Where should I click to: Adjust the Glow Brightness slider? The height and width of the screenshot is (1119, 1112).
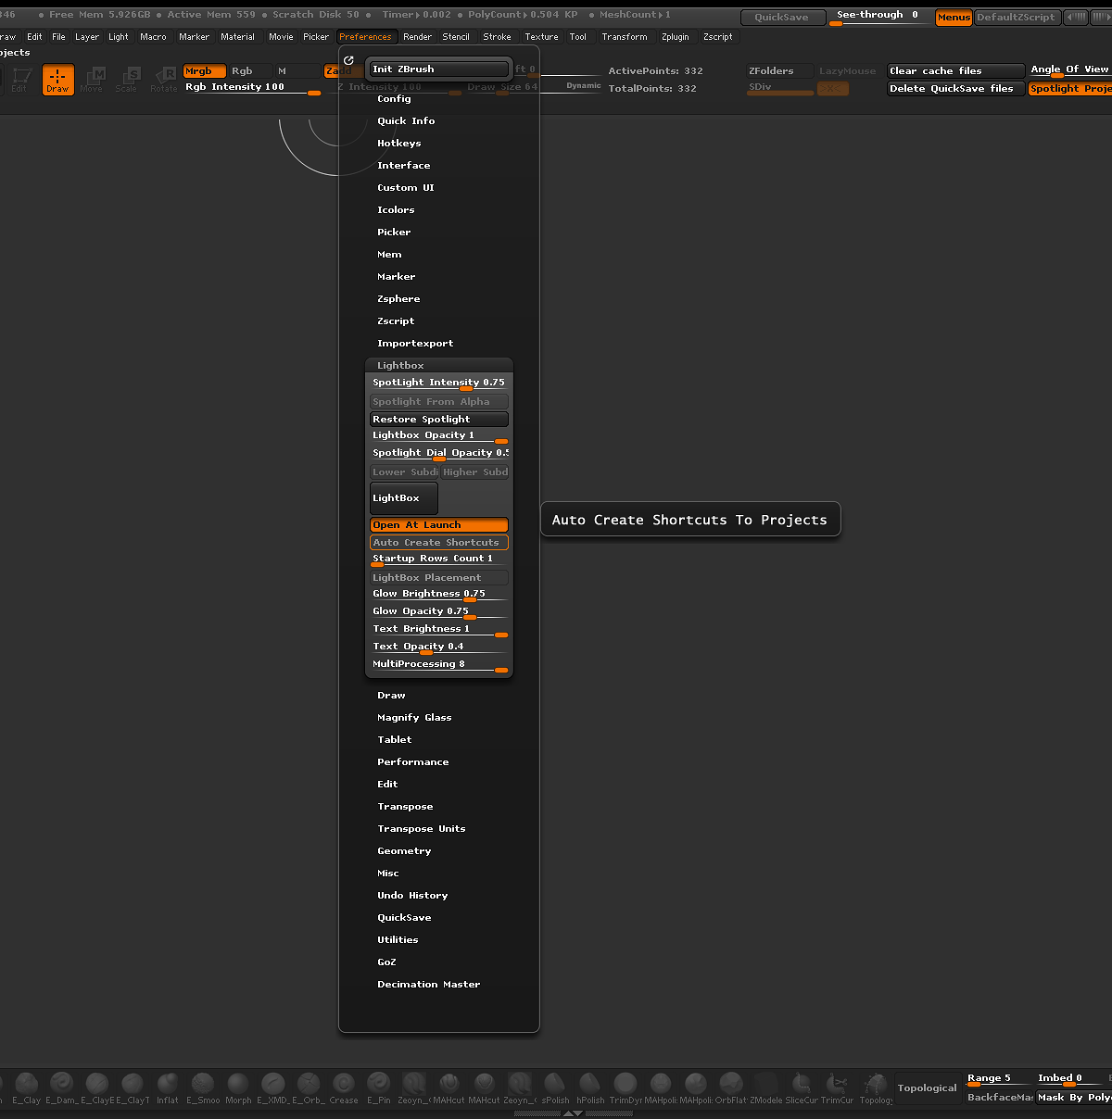point(439,595)
